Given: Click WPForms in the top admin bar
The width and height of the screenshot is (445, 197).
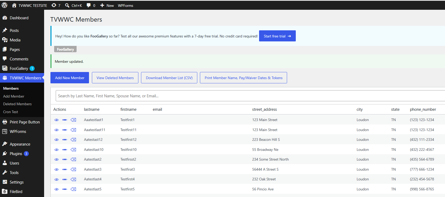Looking at the screenshot, I should (125, 6).
